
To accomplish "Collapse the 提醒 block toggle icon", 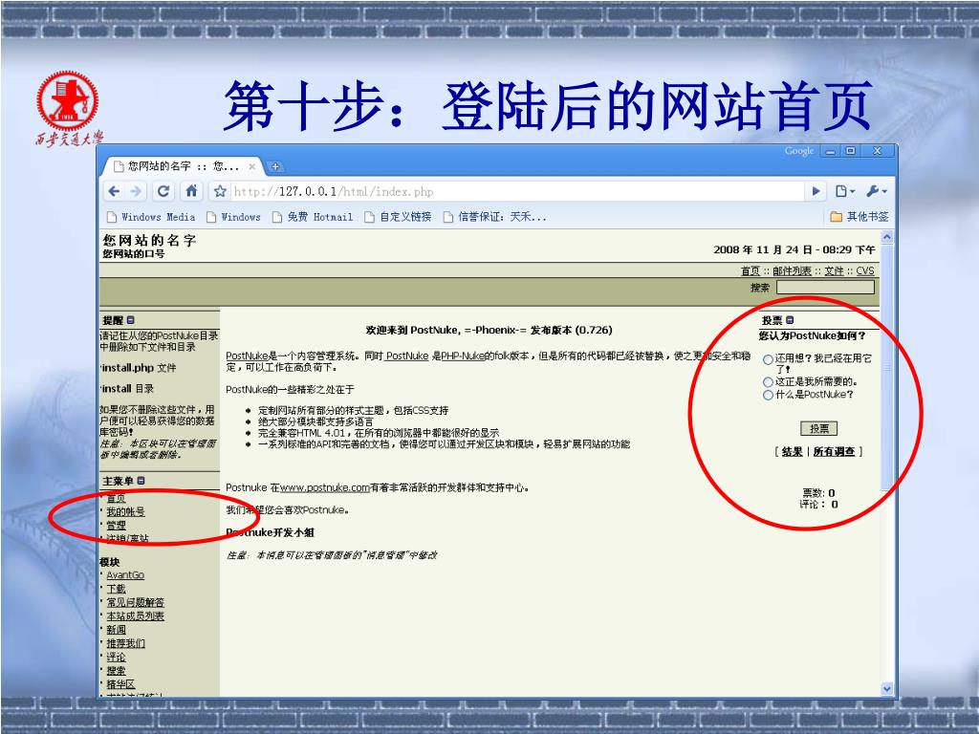I will coord(130,320).
